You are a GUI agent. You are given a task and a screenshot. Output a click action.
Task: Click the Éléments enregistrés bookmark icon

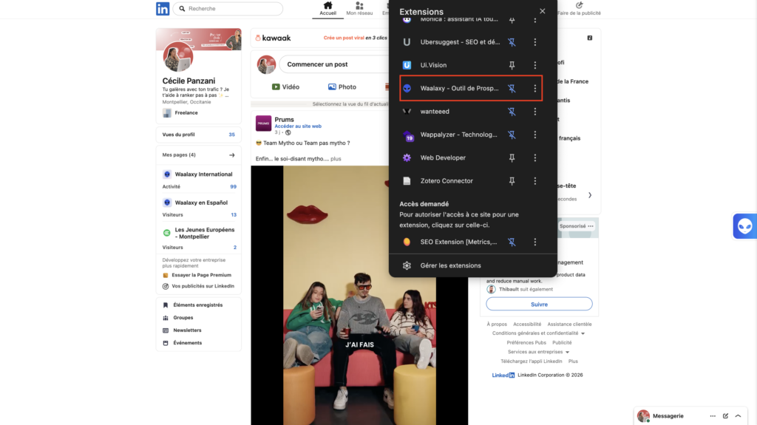pyautogui.click(x=166, y=305)
